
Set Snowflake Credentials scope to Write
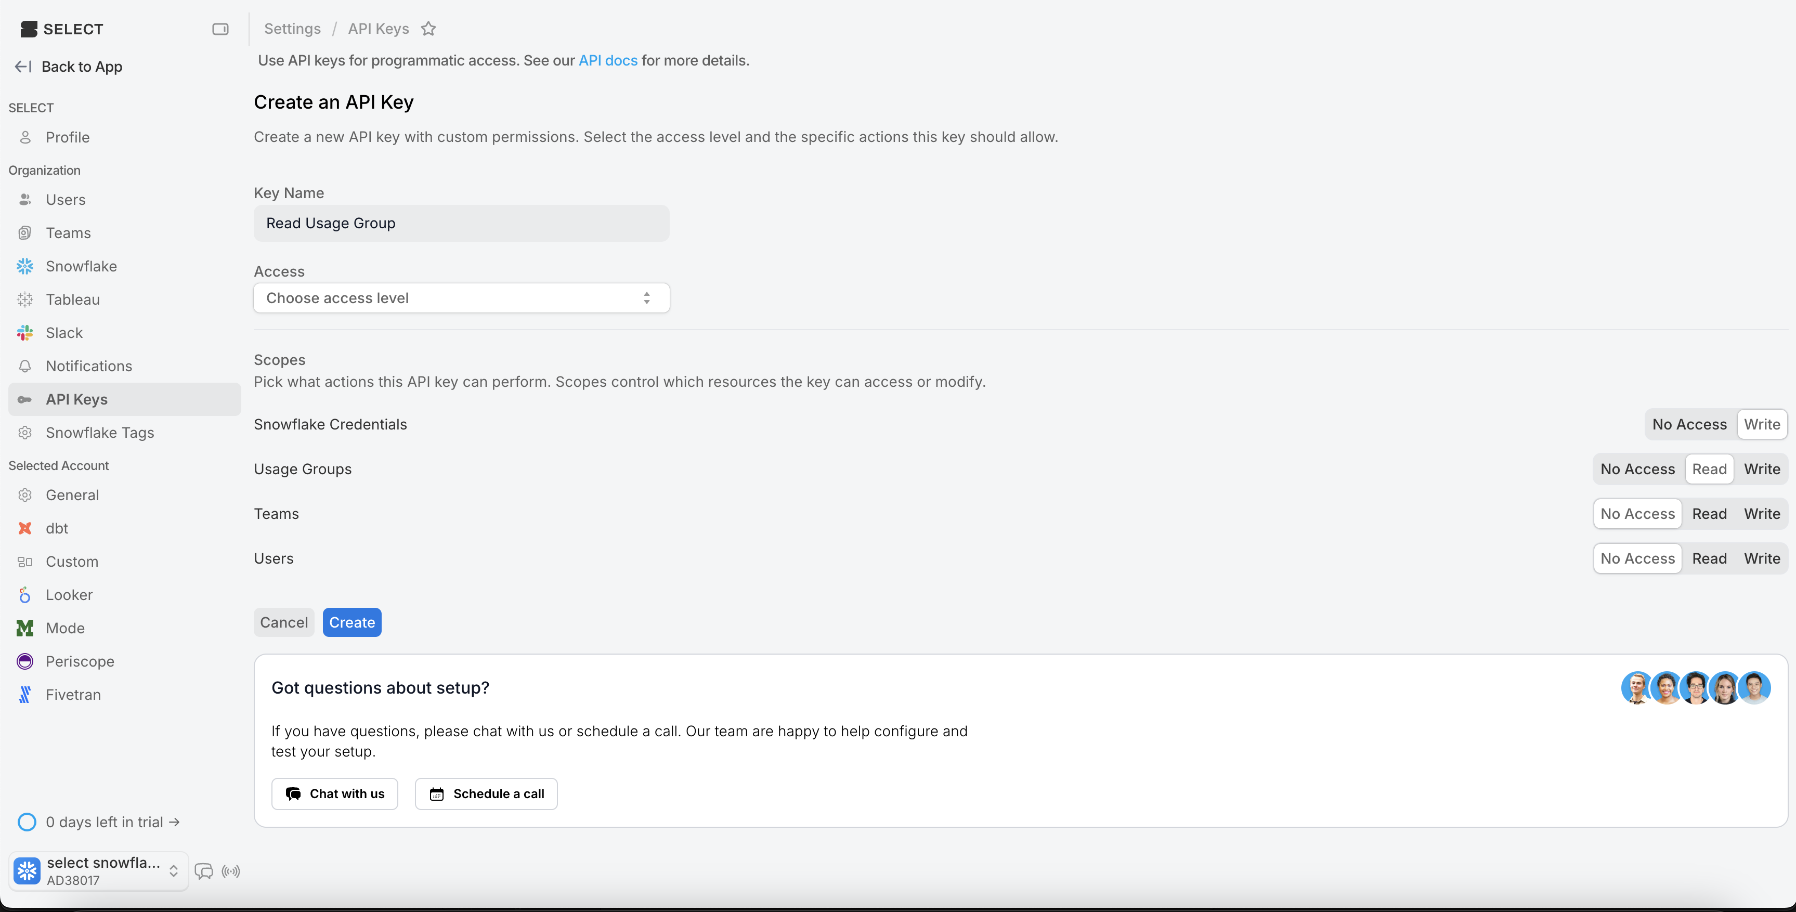point(1761,424)
